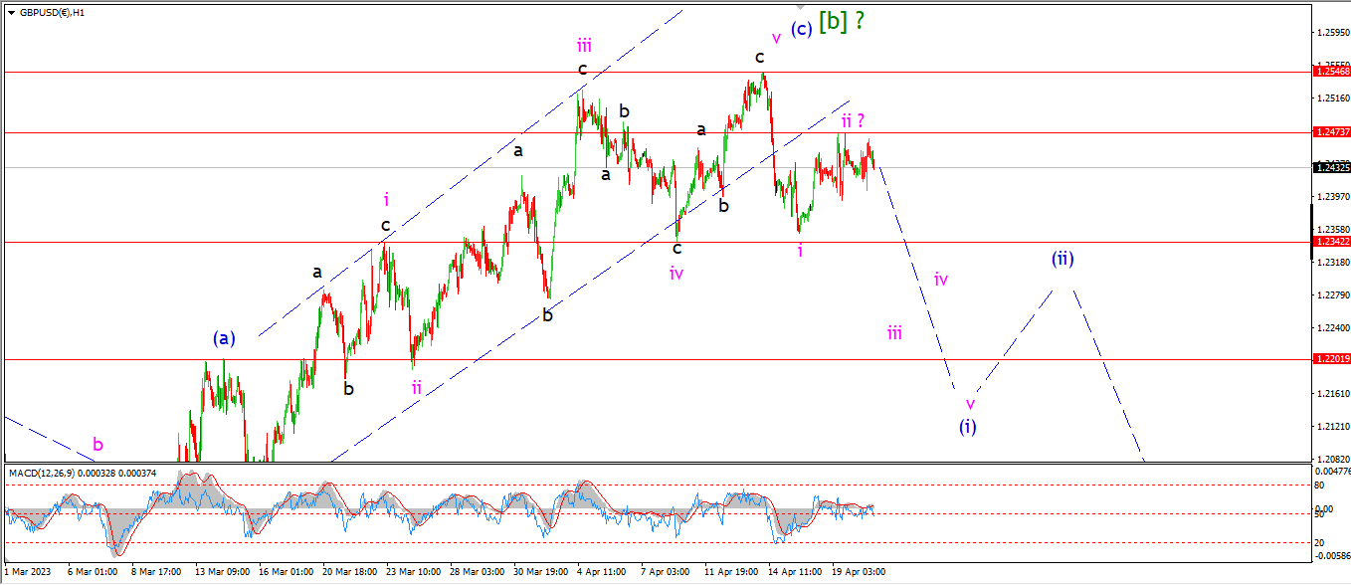Select the magenta 'ii ?' wave label
This screenshot has height=585, width=1351.
(853, 120)
